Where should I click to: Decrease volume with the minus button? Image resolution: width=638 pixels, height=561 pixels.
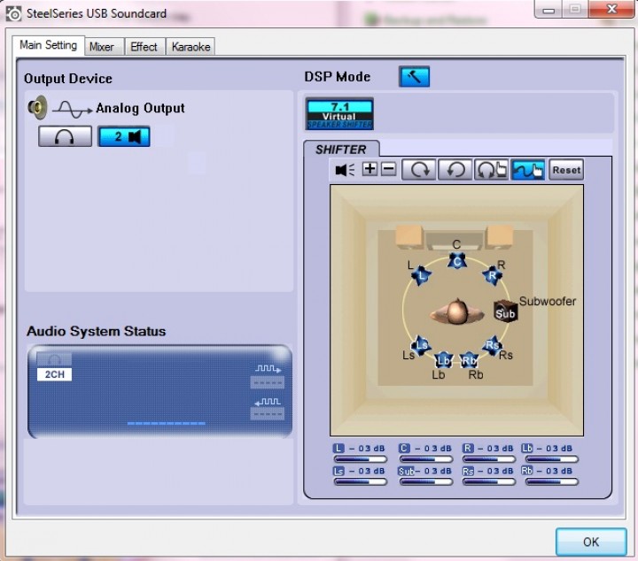(x=389, y=169)
